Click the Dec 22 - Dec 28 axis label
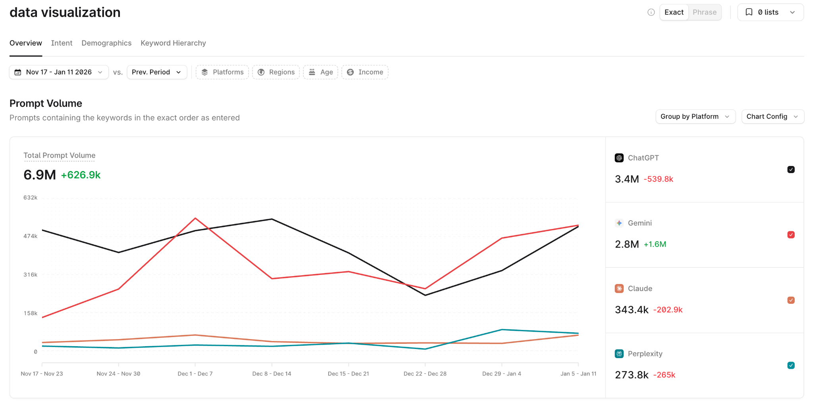Screen dimensions: 813x406 point(425,374)
